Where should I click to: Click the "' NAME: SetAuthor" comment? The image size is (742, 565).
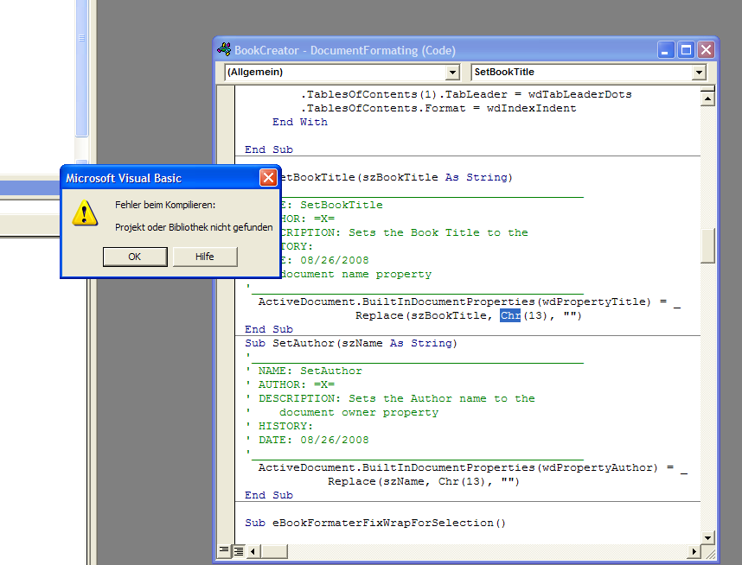304,371
